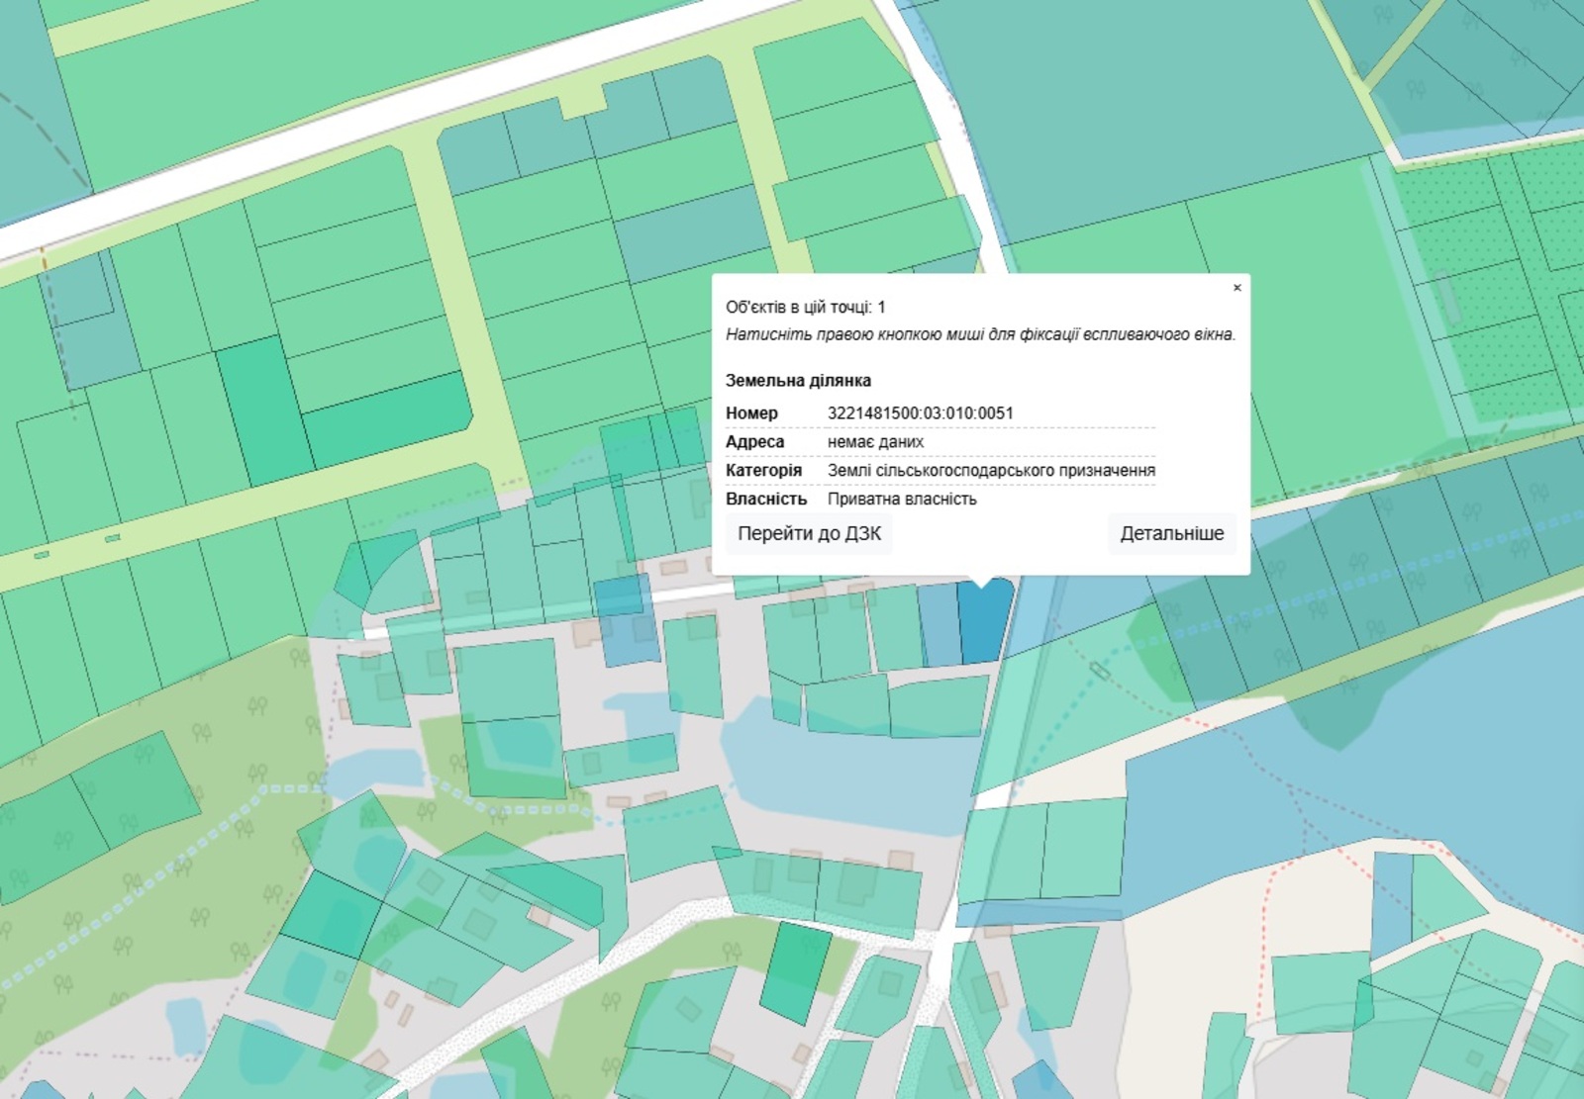
Task: Click the 'Приватна власність' ownership value
Action: 902,500
